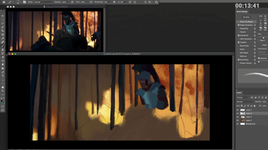Viewport: 268px width, 150px height.
Task: Hide Layer 3 using eye icon
Action: [238, 120]
